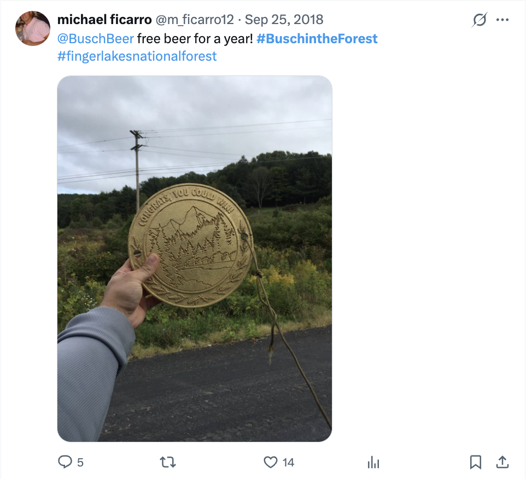Viewport: 526px width, 479px height.
Task: Follow the #BuschintheForest hashtag link
Action: pyautogui.click(x=317, y=39)
